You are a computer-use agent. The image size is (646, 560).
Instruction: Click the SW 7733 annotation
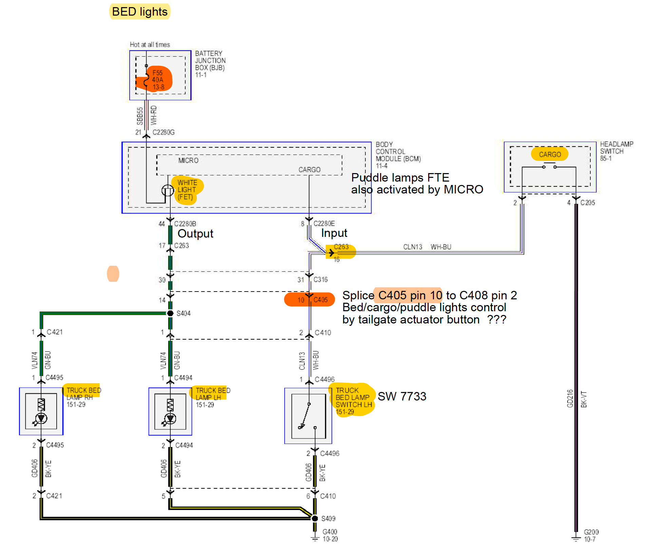point(402,396)
